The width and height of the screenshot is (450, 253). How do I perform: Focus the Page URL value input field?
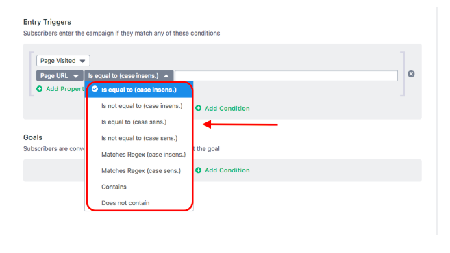coord(286,76)
